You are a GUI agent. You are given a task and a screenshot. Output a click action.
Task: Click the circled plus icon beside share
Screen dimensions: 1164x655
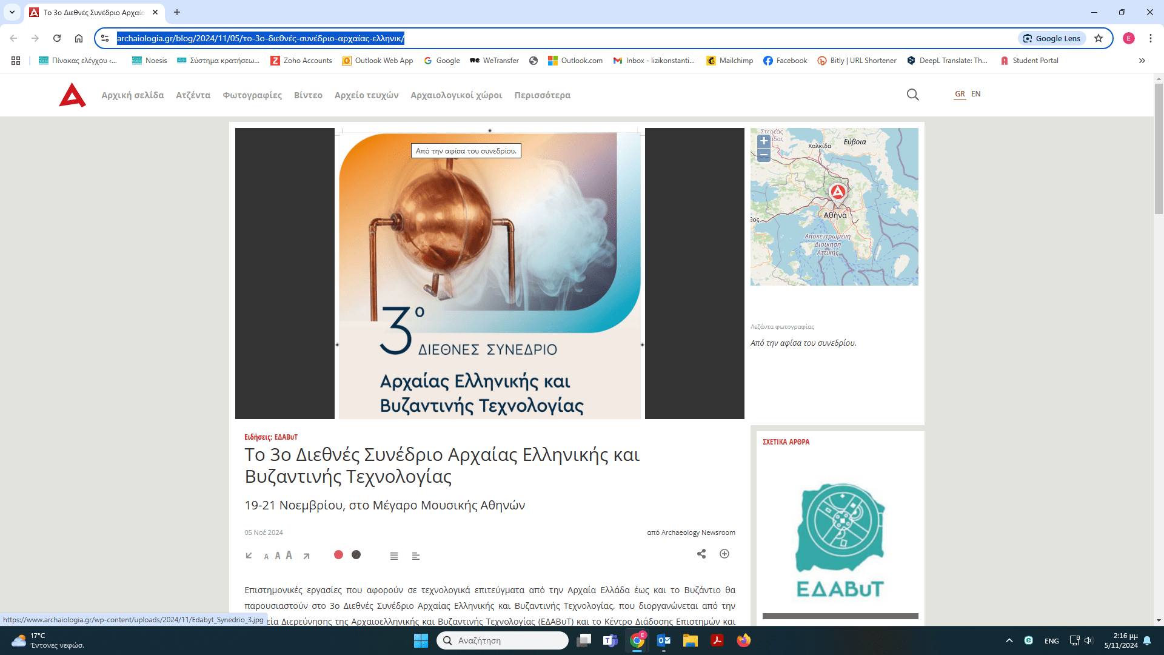724,554
